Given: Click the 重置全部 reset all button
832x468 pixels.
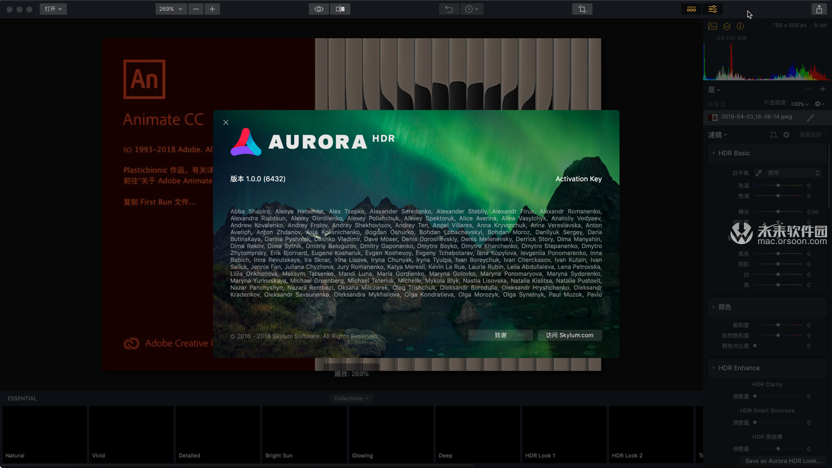Looking at the screenshot, I should [810, 135].
